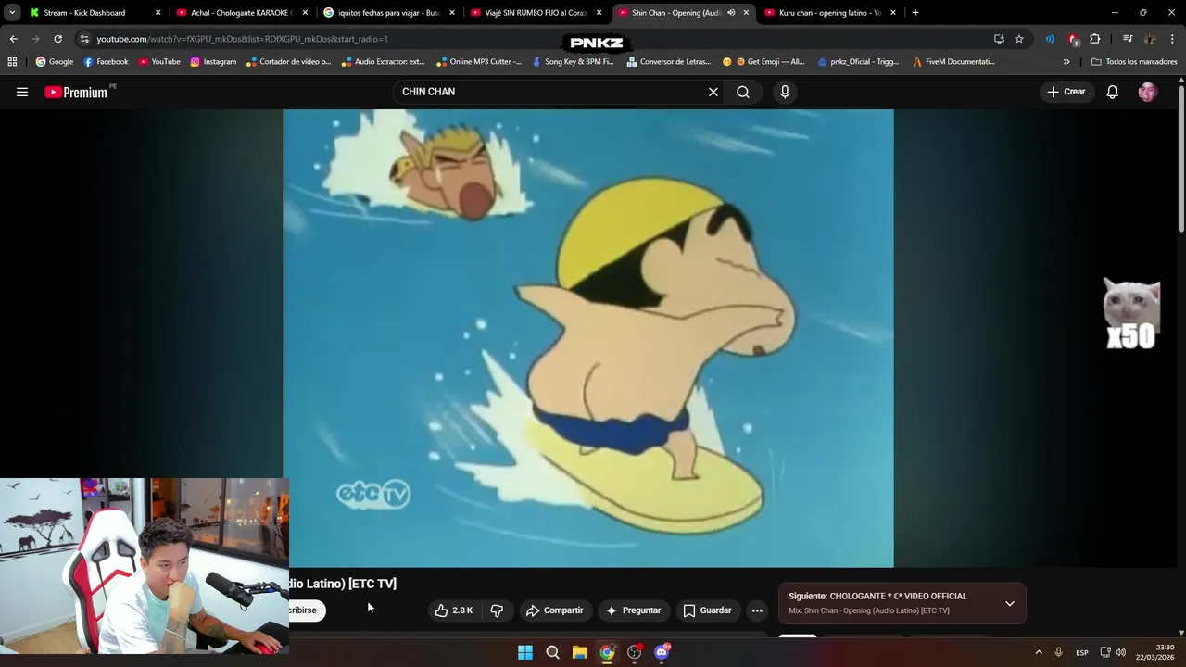Open the Audio Extractor bookmark
Viewport: 1186px width, 667px height.
[x=383, y=62]
